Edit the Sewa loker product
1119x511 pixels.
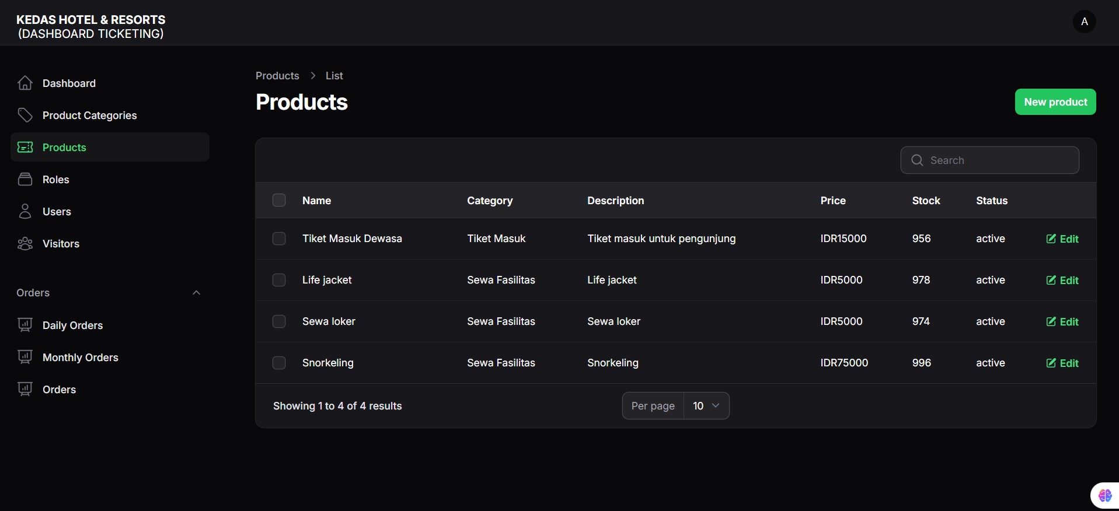[1062, 321]
